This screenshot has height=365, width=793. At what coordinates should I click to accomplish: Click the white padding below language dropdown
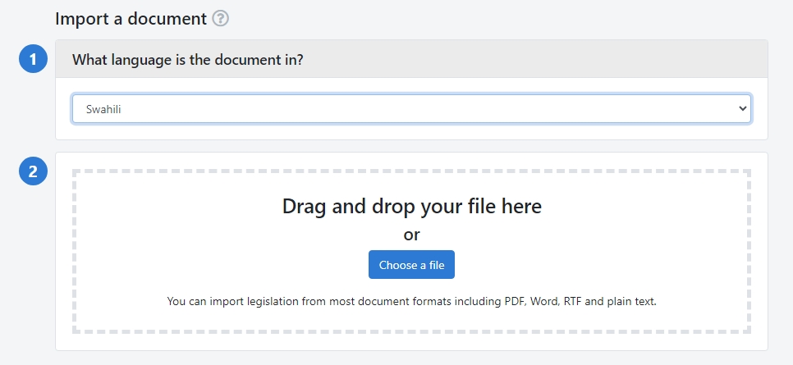tap(411, 131)
